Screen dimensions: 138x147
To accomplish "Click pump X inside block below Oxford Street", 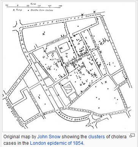I will (x=44, y=34).
